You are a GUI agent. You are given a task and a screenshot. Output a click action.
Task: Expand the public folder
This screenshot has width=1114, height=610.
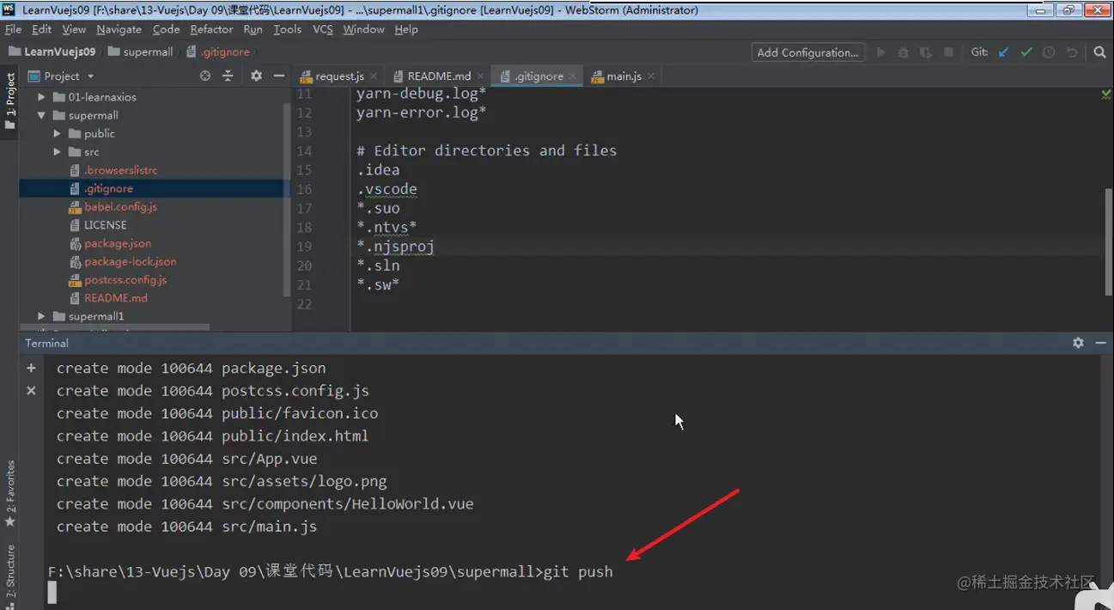click(x=58, y=133)
